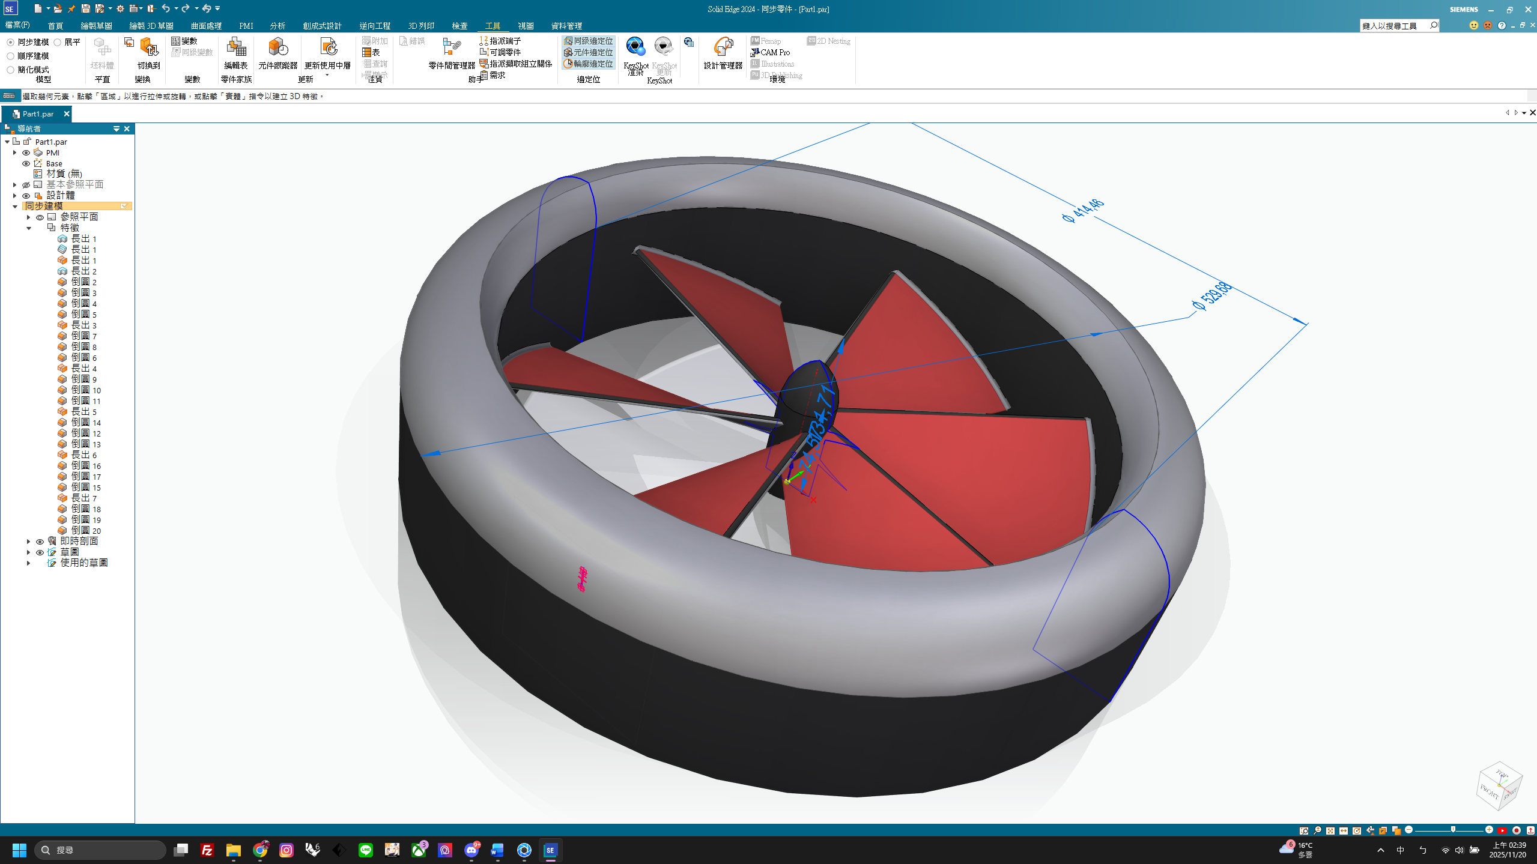The height and width of the screenshot is (864, 1537).
Task: Select the 順序建模 ordered modeling radio button
Action: (11, 56)
